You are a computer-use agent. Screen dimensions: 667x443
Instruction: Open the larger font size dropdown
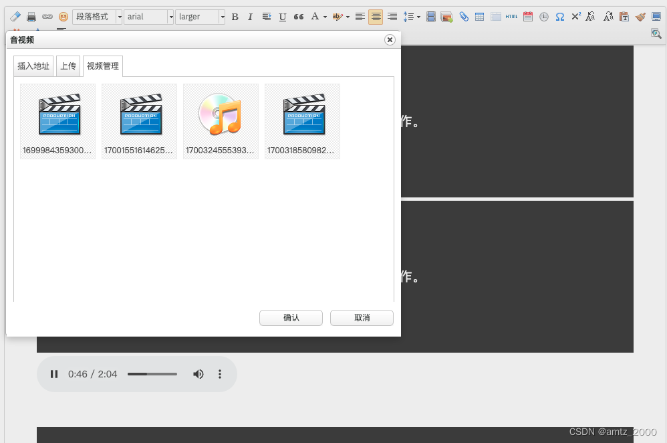tap(201, 17)
